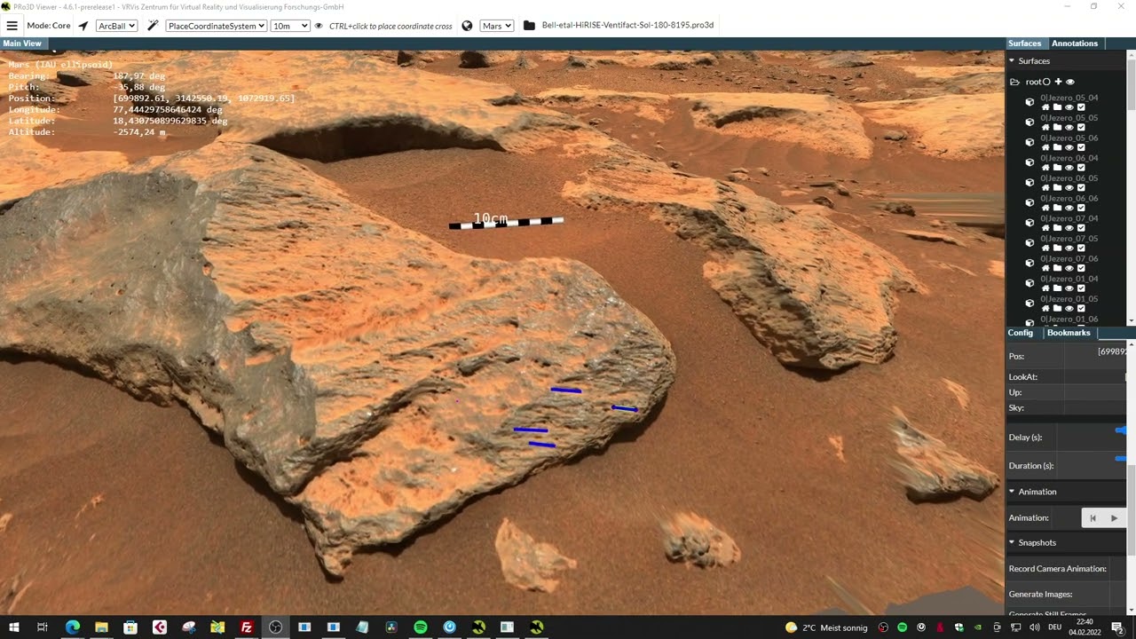Toggle eye visibility of 0|Jezero_06_04
The width and height of the screenshot is (1136, 639).
tap(1069, 168)
